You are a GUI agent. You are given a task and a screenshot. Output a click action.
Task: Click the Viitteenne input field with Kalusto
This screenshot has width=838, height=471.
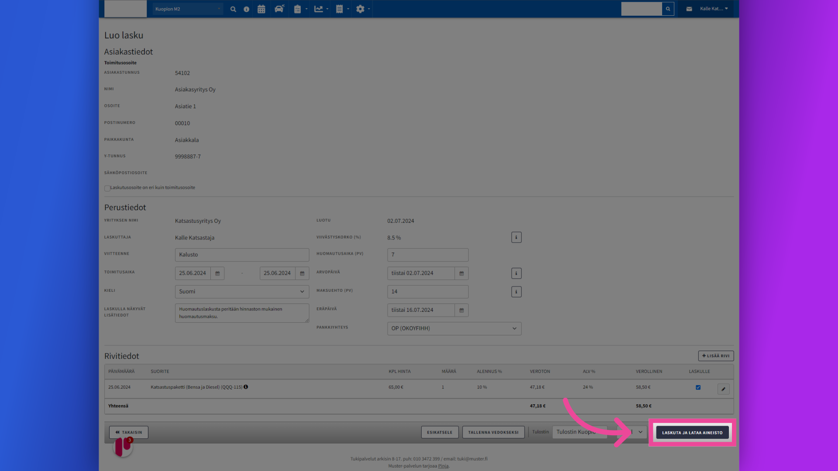(242, 255)
